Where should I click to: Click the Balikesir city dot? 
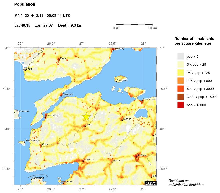pos(137,157)
